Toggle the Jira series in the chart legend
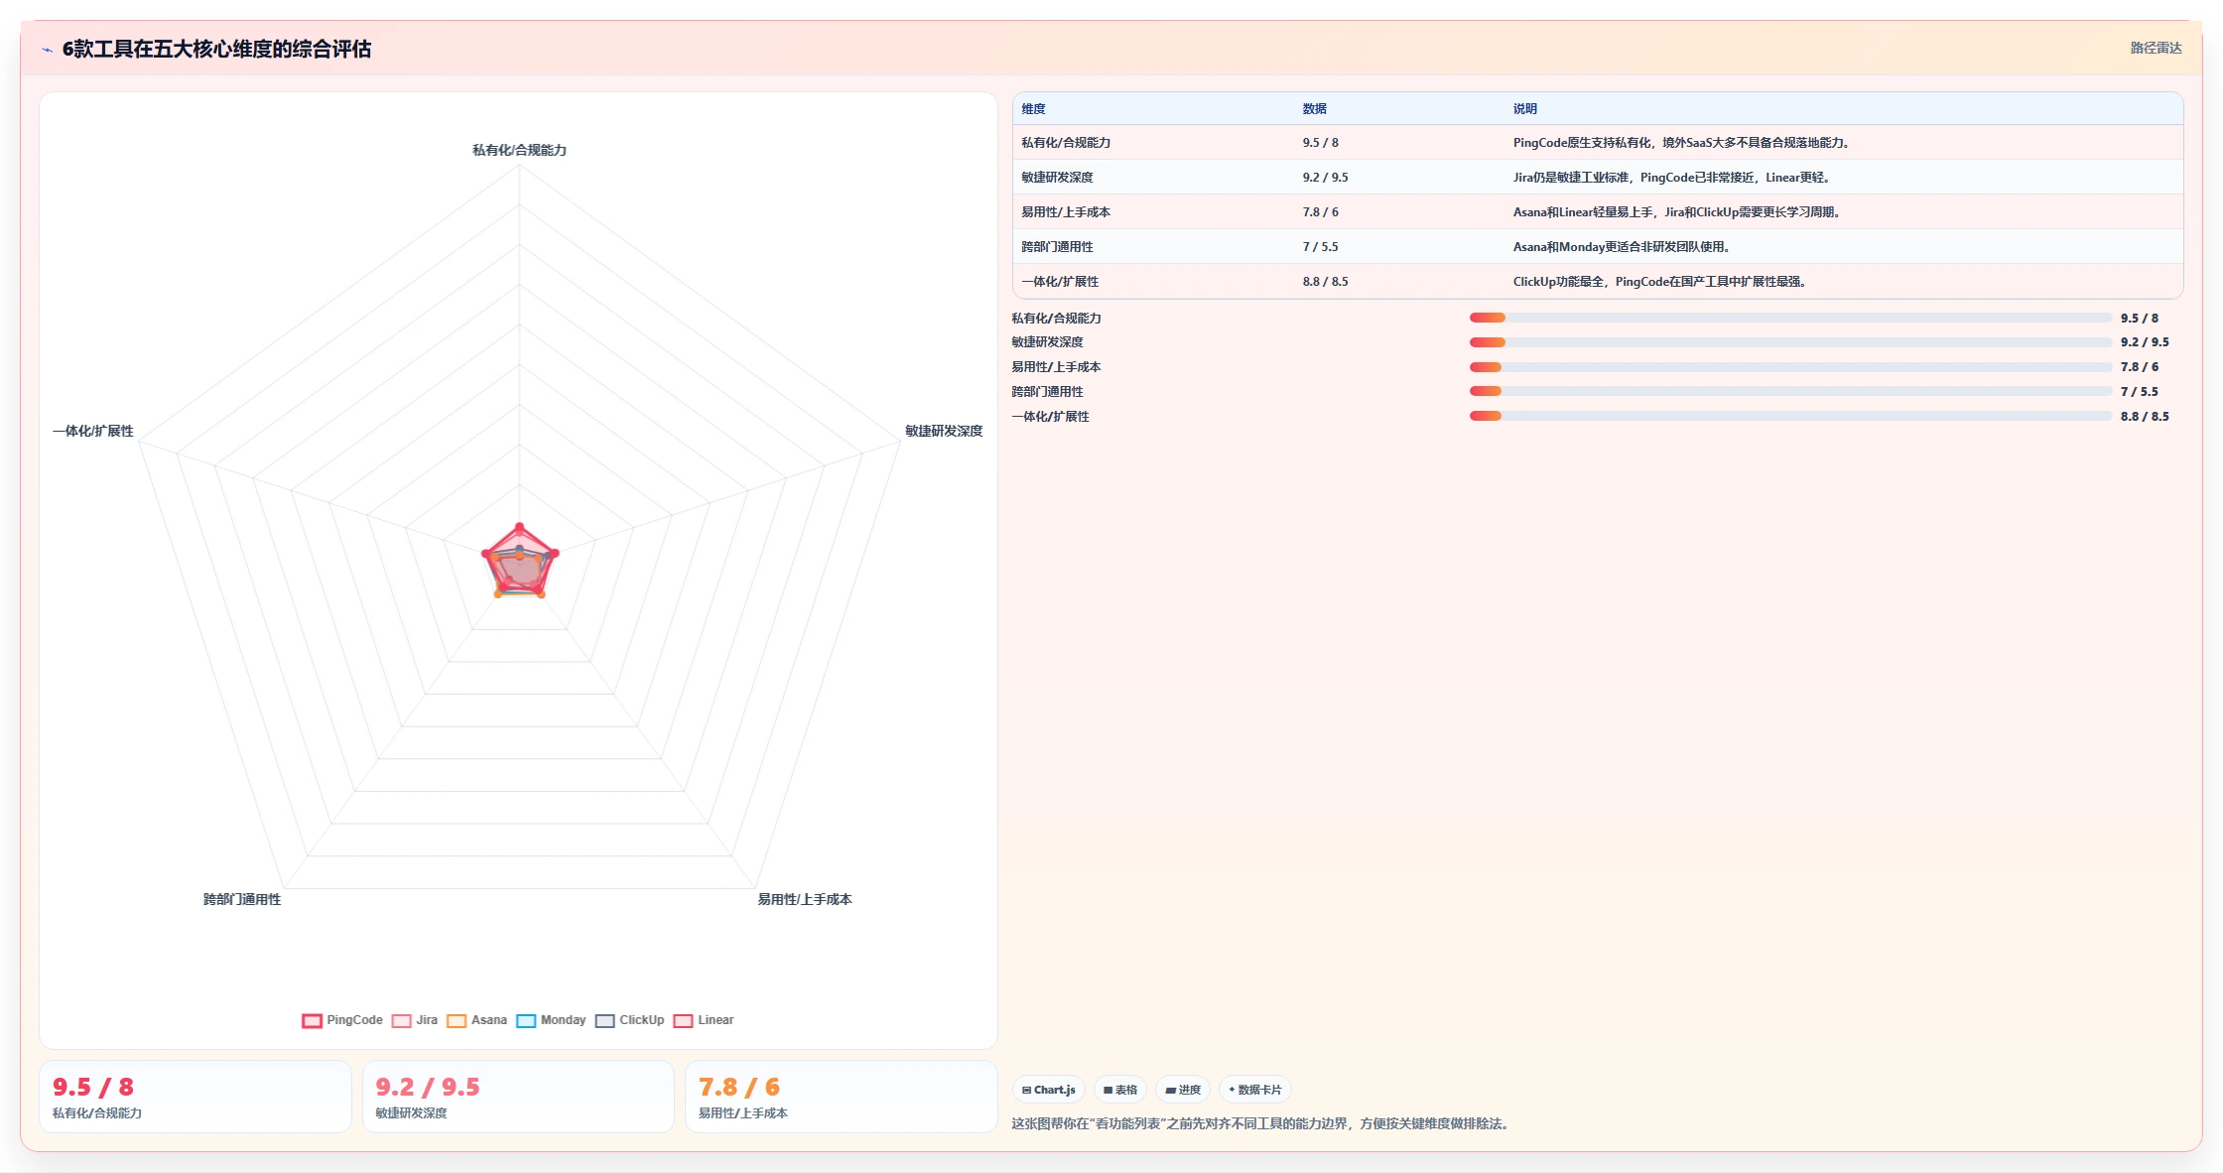Image resolution: width=2223 pixels, height=1173 pixels. (x=415, y=1020)
